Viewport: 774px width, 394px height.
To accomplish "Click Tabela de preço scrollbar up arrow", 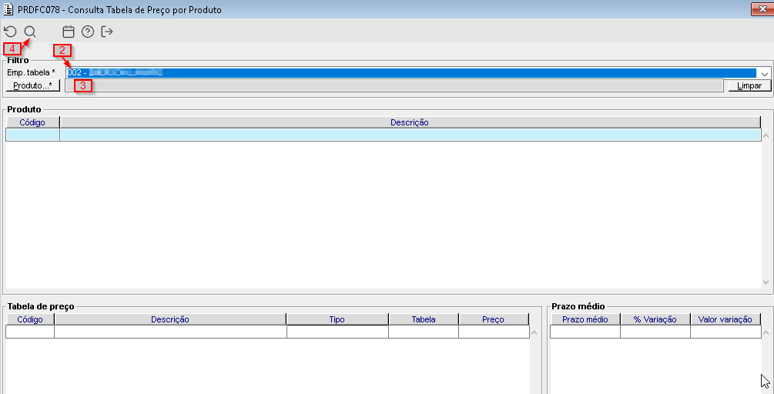I will pos(533,333).
